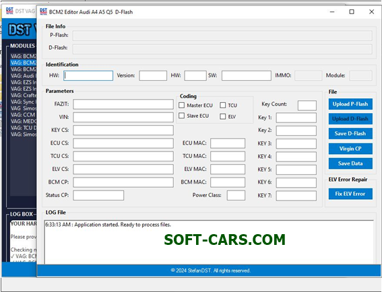The height and width of the screenshot is (292, 382).
Task: Tick the TCU coding checkbox
Action: (223, 105)
